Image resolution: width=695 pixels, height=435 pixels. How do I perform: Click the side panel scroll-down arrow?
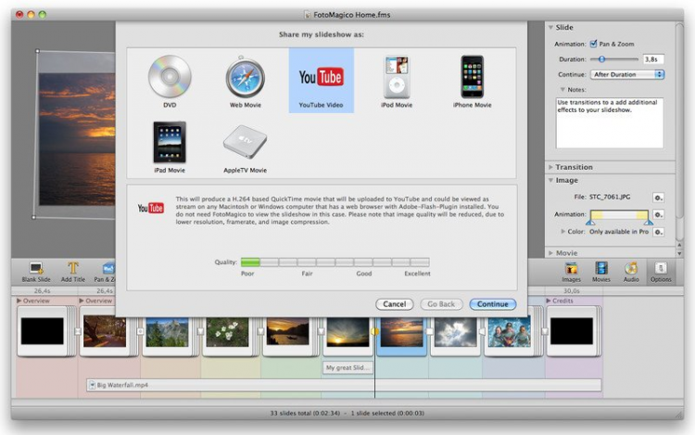pos(679,254)
